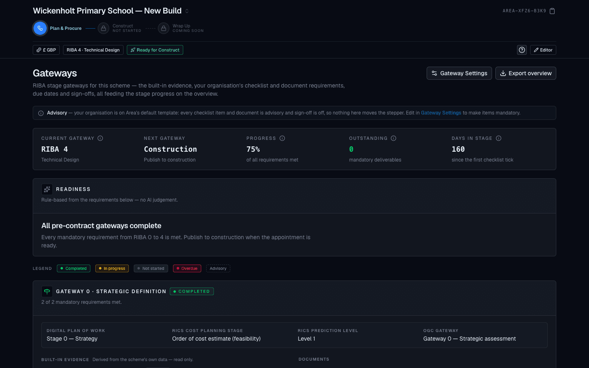The width and height of the screenshot is (589, 368).
Task: Copy the AREA-XFZ6-B3K9 project code
Action: coord(552,11)
